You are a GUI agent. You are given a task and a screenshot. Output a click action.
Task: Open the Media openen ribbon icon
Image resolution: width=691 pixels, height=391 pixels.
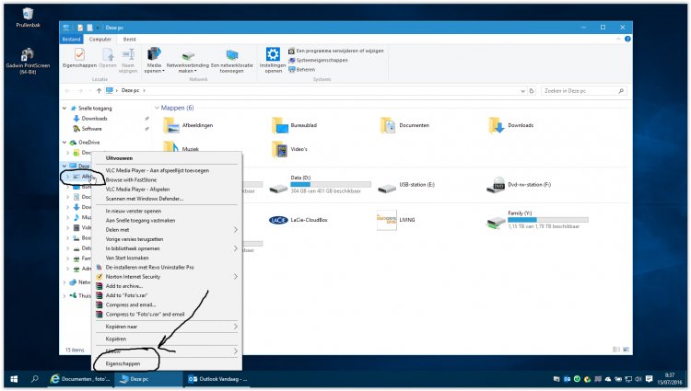click(x=154, y=56)
